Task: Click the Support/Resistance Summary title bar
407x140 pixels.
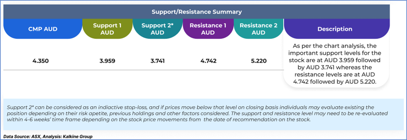Action: pos(196,12)
